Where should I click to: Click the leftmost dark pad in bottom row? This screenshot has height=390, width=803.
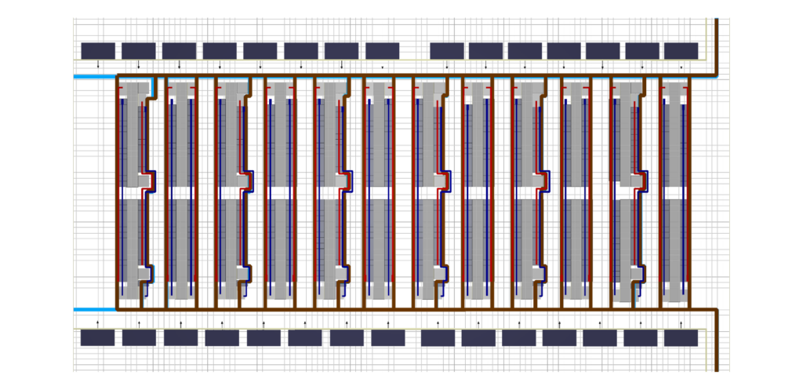(x=98, y=338)
